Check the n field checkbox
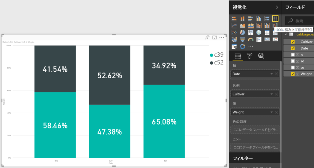314x168 pixels. click(x=293, y=54)
